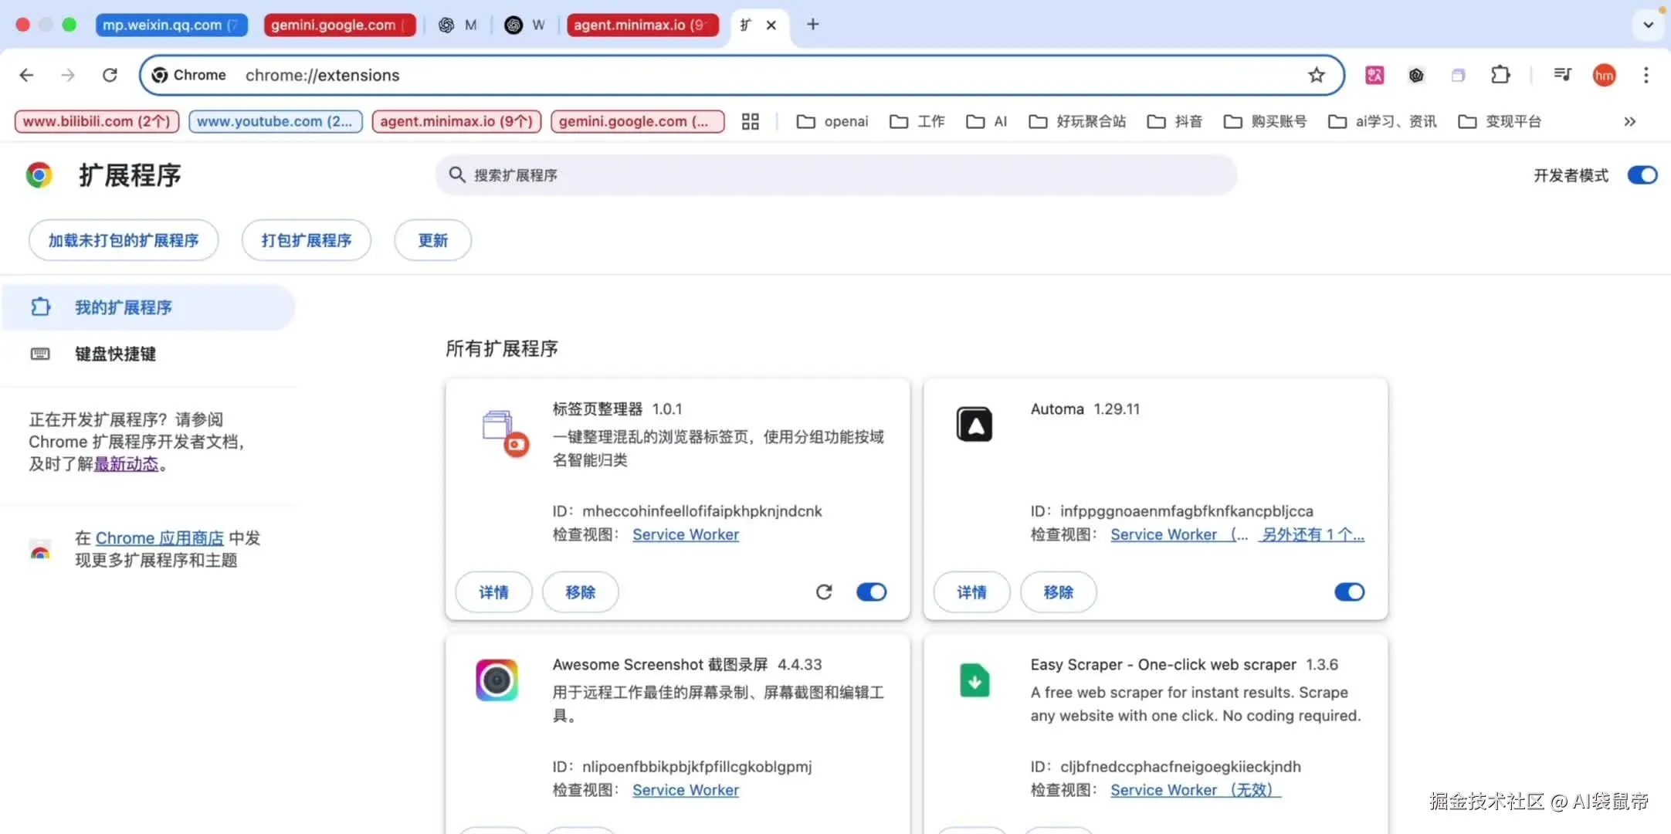The image size is (1671, 834).
Task: Click the bookmark star icon in address bar
Action: 1316,75
